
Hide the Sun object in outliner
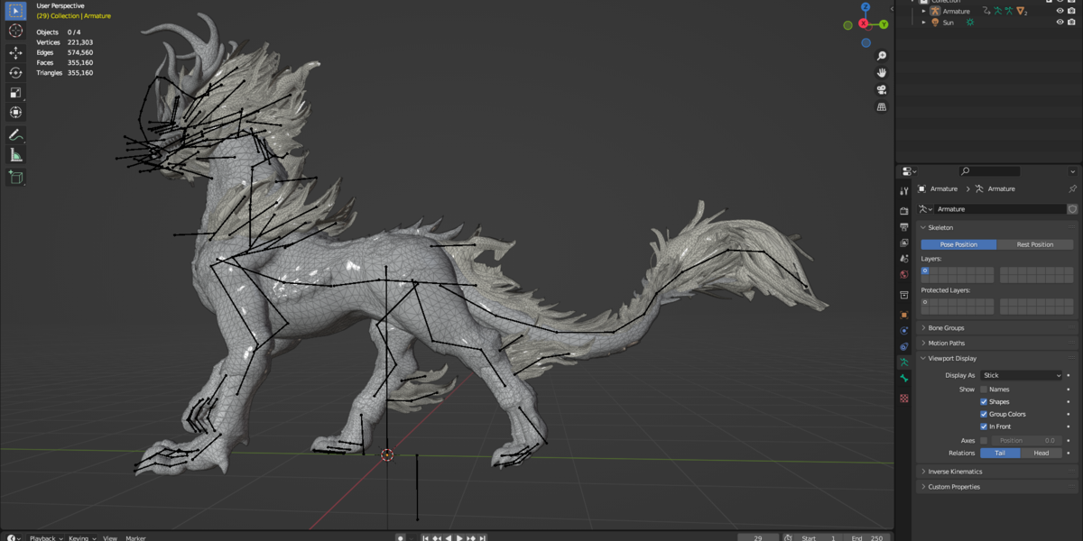click(x=1060, y=23)
